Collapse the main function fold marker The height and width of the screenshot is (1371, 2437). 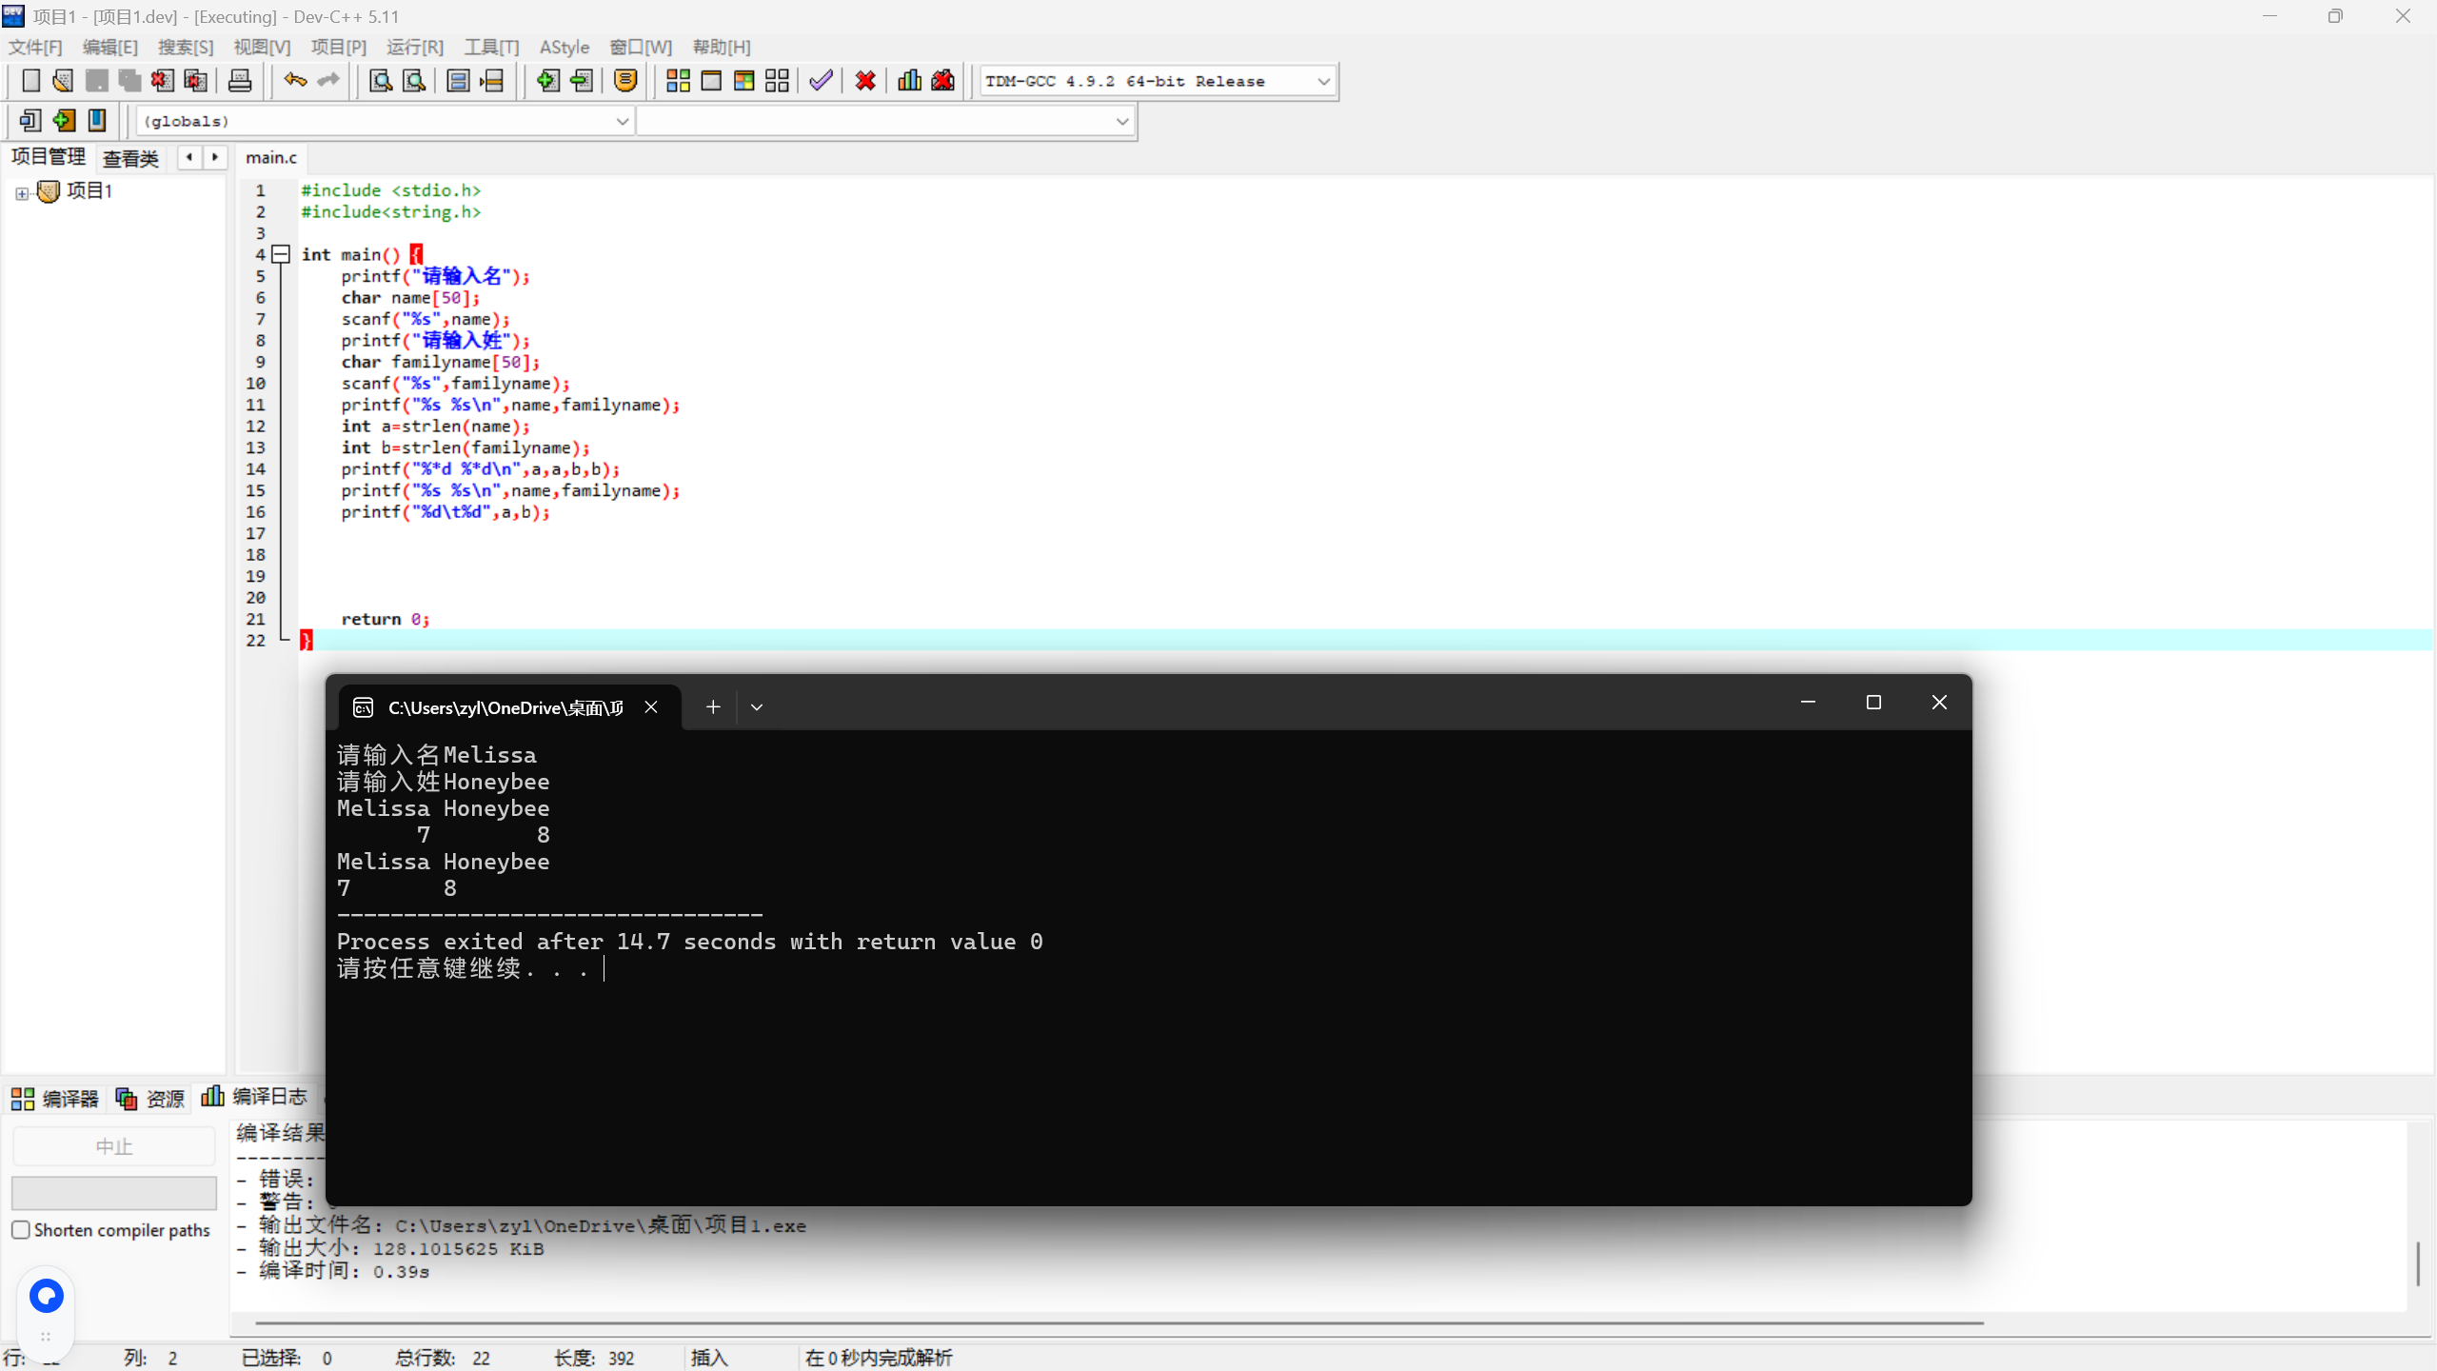pos(281,254)
